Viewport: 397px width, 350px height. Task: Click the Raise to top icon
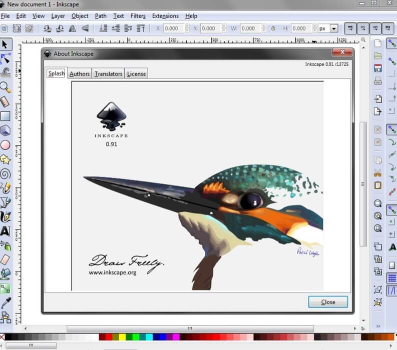(x=141, y=28)
